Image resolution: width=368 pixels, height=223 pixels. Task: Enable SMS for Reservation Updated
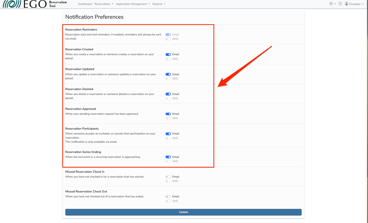[168, 79]
